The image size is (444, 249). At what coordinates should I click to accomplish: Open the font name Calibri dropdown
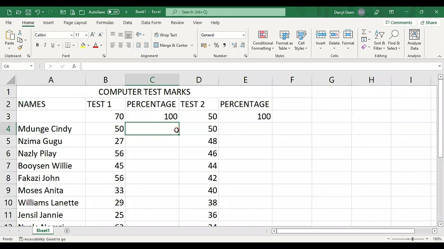click(71, 35)
